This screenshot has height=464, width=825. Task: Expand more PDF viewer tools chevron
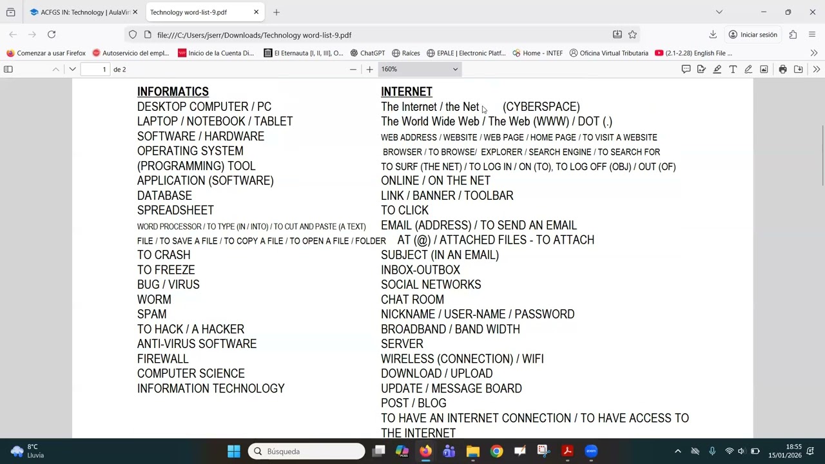pos(816,69)
